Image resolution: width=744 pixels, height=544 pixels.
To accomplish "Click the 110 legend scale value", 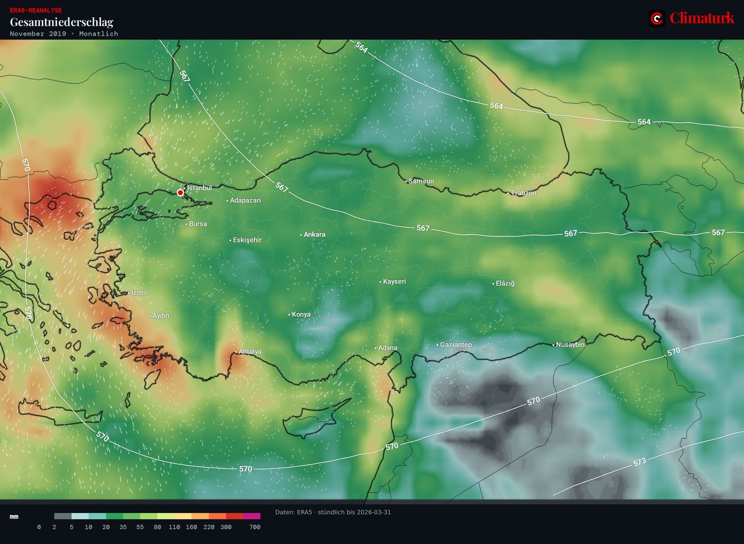I will (174, 527).
